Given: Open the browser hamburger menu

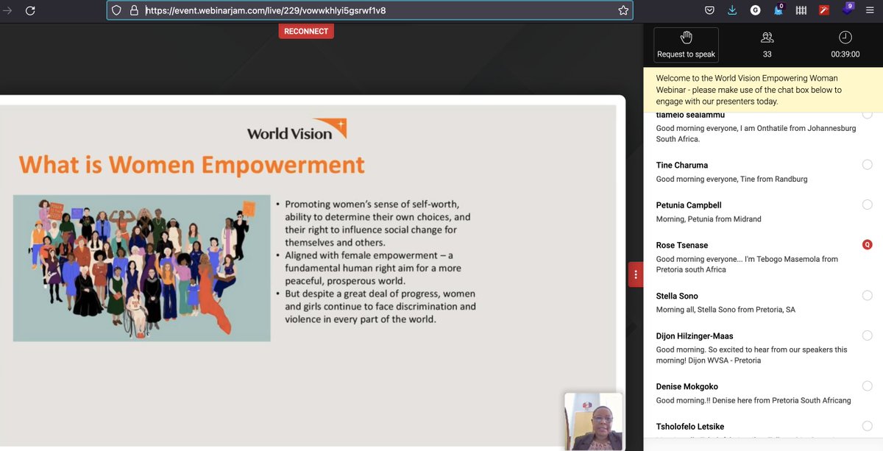Looking at the screenshot, I should (x=870, y=10).
